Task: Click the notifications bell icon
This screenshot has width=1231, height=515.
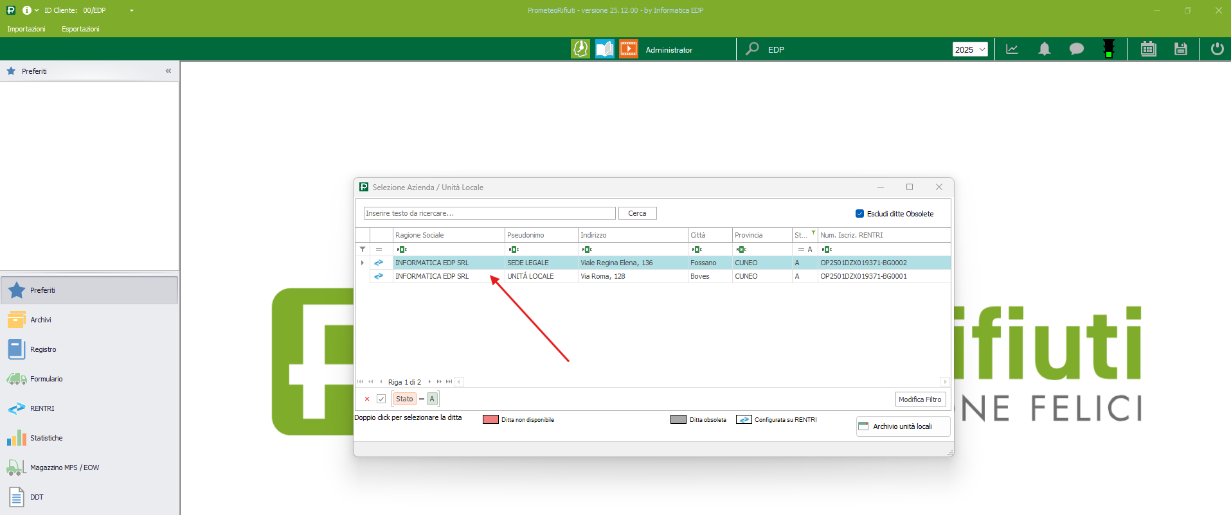Action: click(x=1045, y=49)
